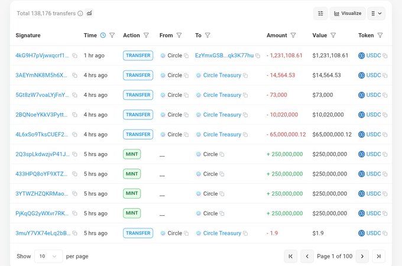Copy signature 2BQNoeYKkV3Pytt...
Viewport: 402px width, 266px height.
(x=75, y=115)
